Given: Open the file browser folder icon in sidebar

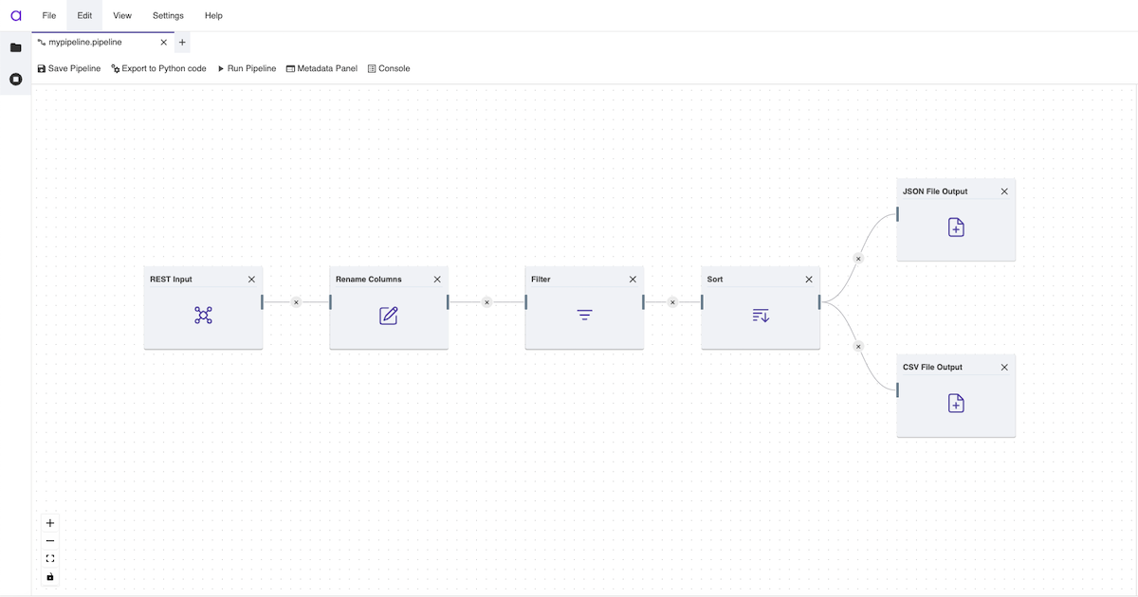Looking at the screenshot, I should click(16, 47).
